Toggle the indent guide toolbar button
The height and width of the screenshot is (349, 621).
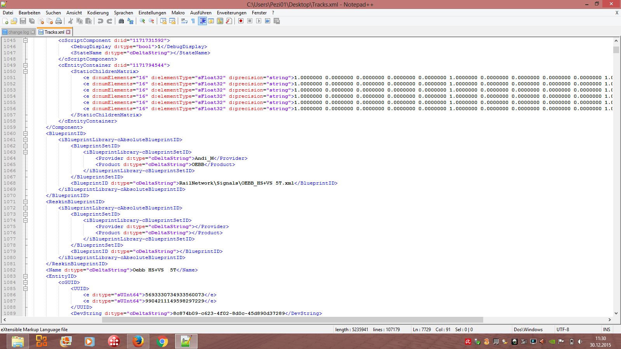click(202, 21)
